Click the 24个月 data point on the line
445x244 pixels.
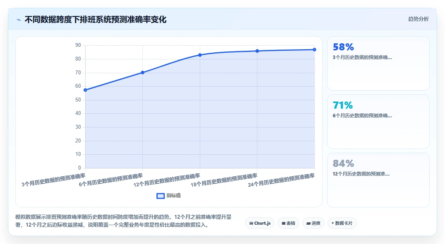315,50
